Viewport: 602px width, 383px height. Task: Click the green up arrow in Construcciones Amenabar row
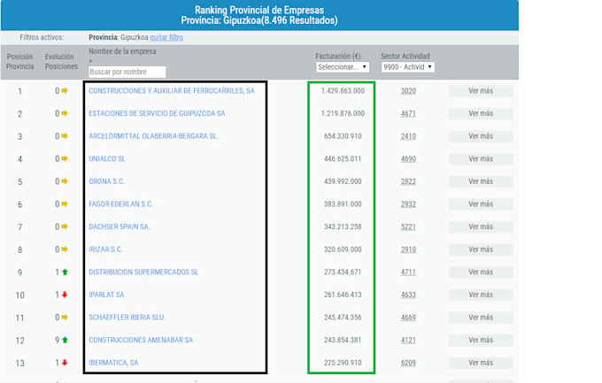(65, 340)
